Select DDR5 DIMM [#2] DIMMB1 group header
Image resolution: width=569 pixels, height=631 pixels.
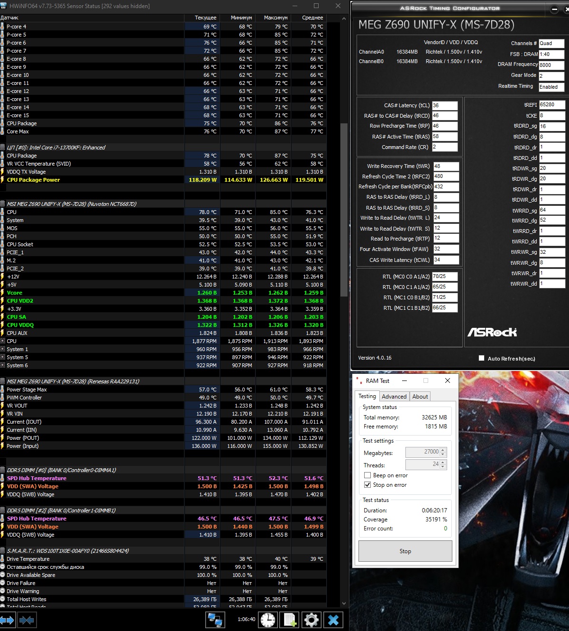pyautogui.click(x=163, y=510)
